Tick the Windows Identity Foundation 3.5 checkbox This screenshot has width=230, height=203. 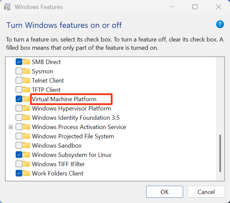tap(19, 117)
